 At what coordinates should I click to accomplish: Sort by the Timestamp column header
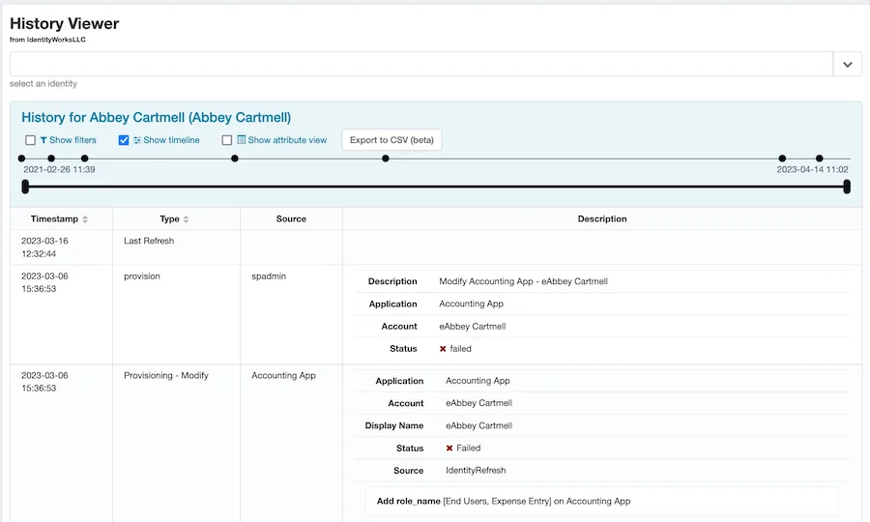click(54, 219)
